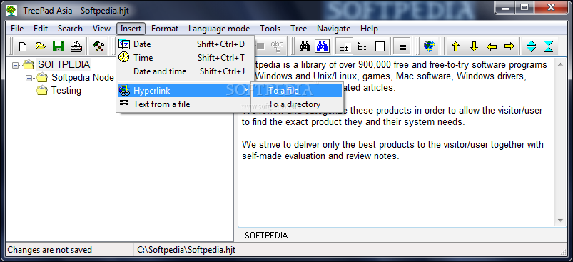Select the Testing tree item
573x262 pixels.
click(66, 90)
